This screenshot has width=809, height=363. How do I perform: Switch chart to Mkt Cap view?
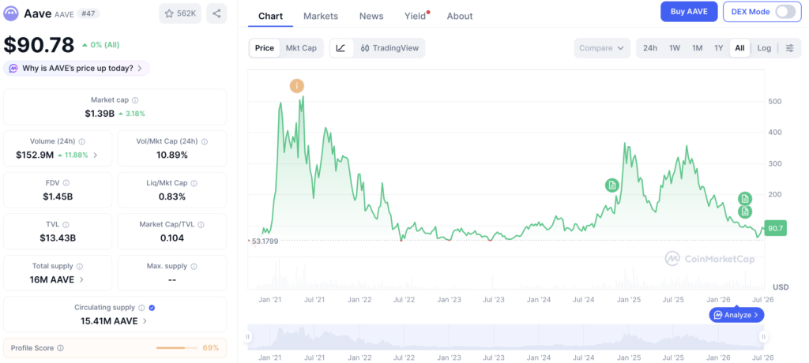pyautogui.click(x=301, y=48)
